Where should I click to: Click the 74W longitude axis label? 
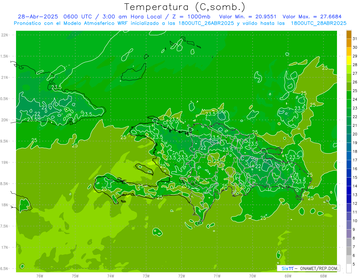click(x=111, y=275)
